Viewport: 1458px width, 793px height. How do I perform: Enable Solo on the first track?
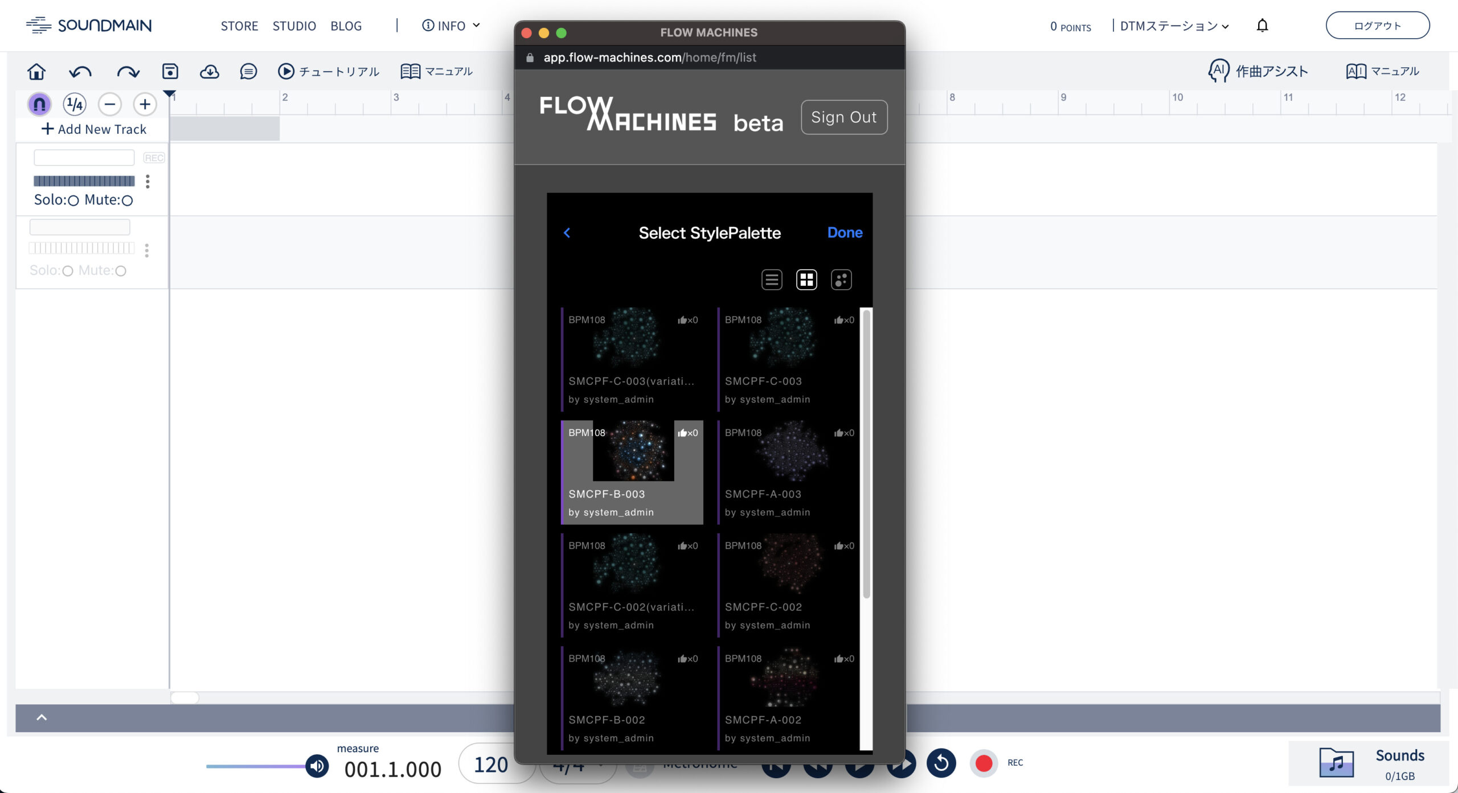[x=73, y=200]
